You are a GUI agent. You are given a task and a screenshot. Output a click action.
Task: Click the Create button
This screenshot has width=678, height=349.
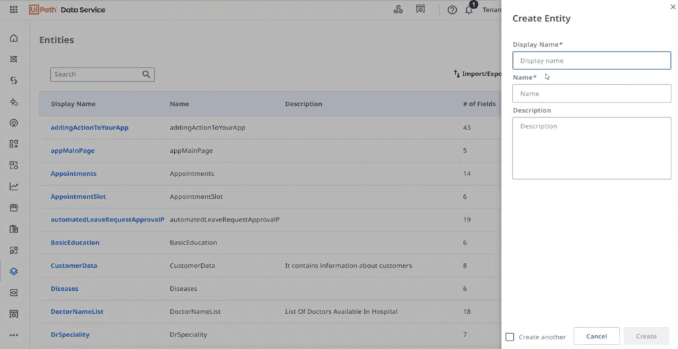(646, 336)
